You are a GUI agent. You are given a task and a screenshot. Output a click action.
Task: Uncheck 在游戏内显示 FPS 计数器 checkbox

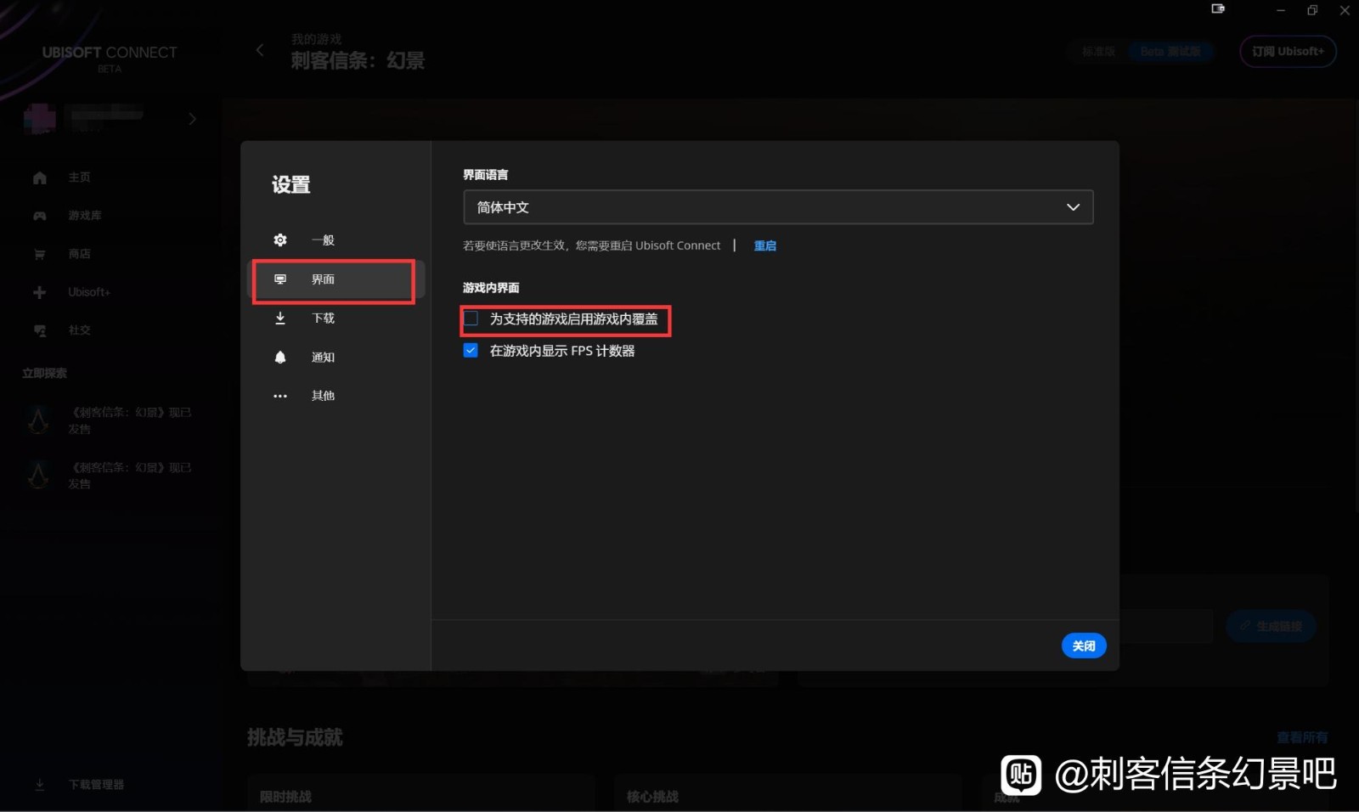pos(471,350)
